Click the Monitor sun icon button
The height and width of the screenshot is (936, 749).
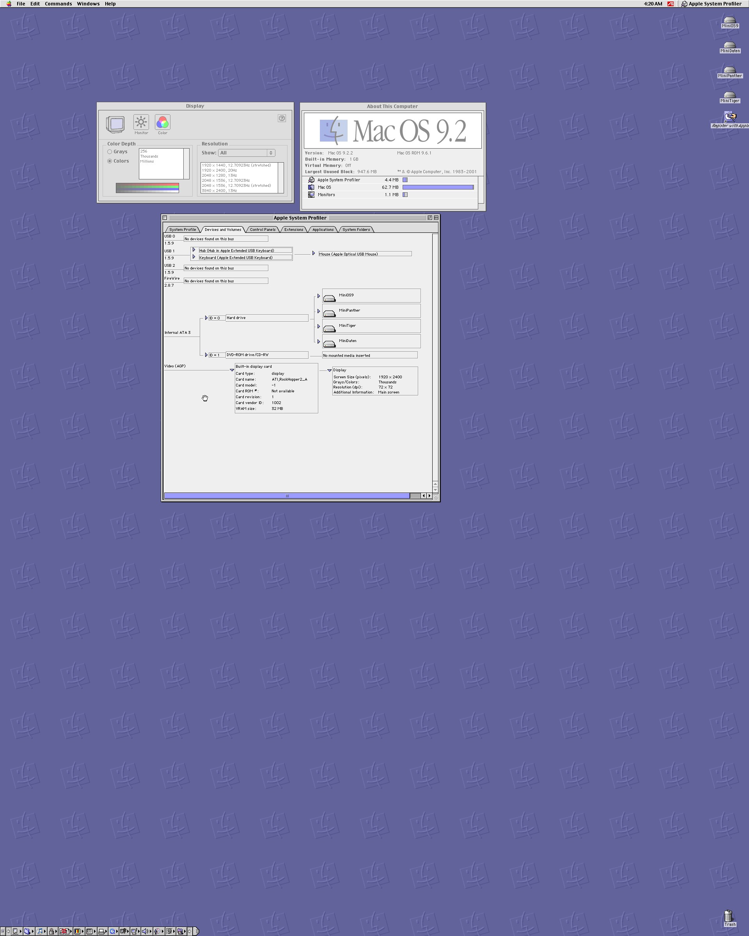(x=141, y=122)
